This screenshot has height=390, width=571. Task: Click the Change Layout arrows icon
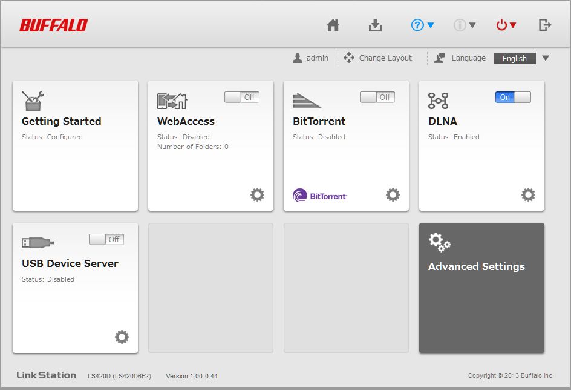(x=349, y=58)
